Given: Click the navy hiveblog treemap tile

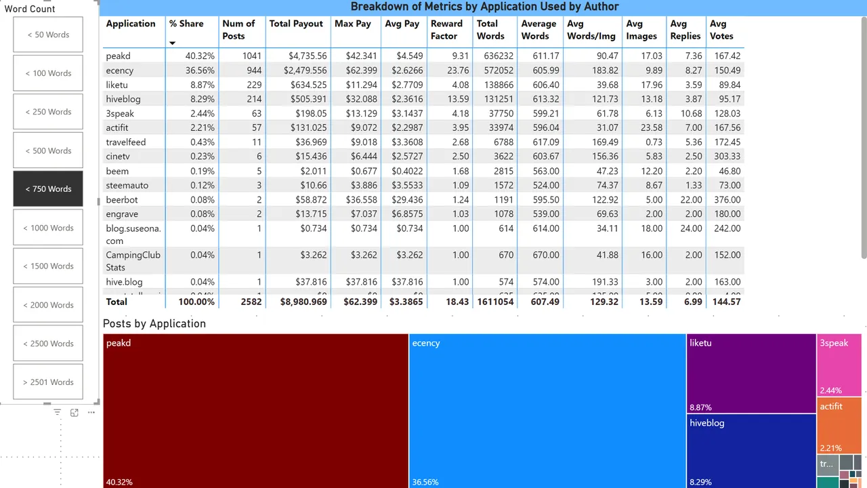Looking at the screenshot, I should (x=751, y=451).
